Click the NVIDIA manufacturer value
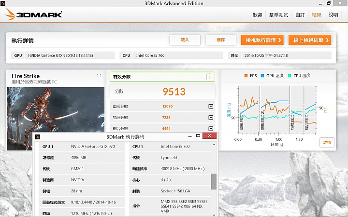Screen dimensions: 348x217 (x=78, y=180)
